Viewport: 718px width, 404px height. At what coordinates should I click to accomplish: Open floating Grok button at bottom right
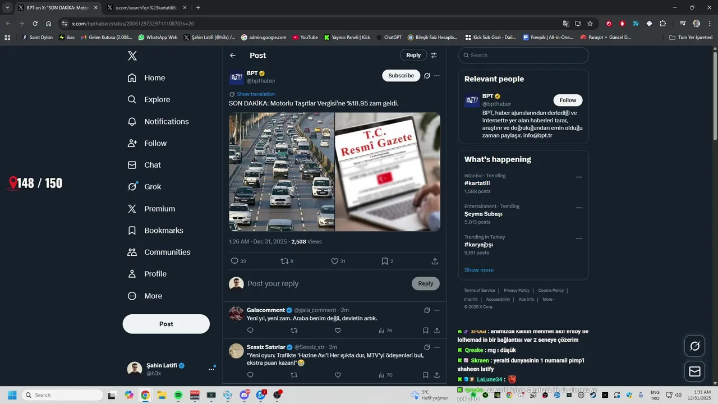click(x=694, y=346)
